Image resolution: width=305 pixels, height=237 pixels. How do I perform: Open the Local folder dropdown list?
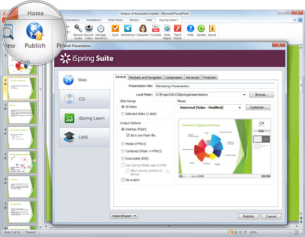coord(244,95)
